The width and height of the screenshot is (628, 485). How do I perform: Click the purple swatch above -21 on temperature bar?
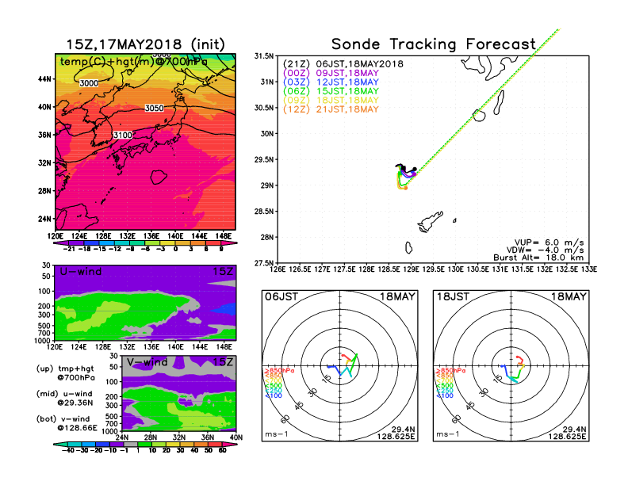tap(60, 243)
